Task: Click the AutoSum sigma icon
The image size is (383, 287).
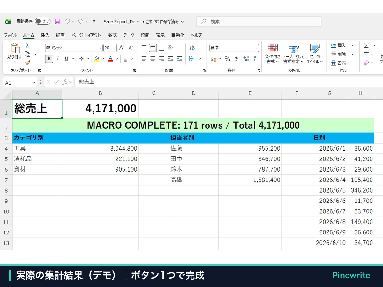Action: pos(366,45)
